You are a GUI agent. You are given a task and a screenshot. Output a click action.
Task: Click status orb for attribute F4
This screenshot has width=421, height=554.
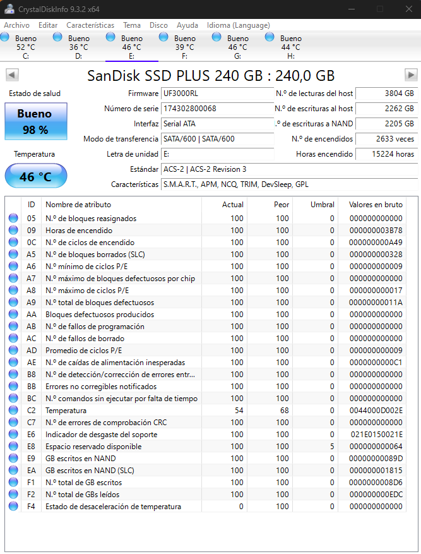point(13,506)
